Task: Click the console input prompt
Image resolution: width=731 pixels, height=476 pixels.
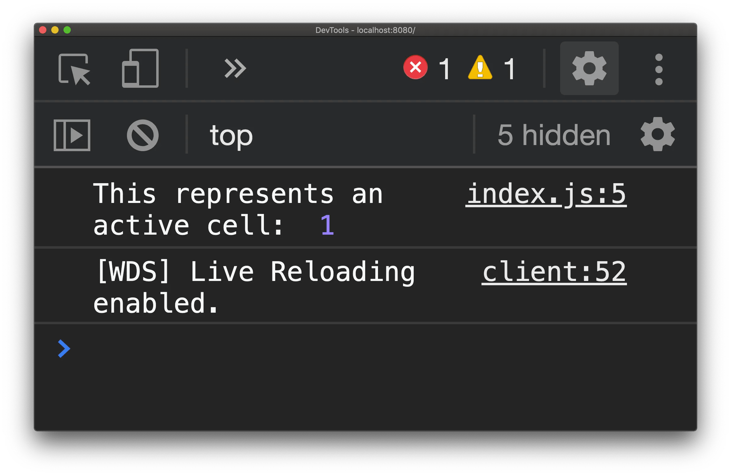Action: (x=215, y=348)
